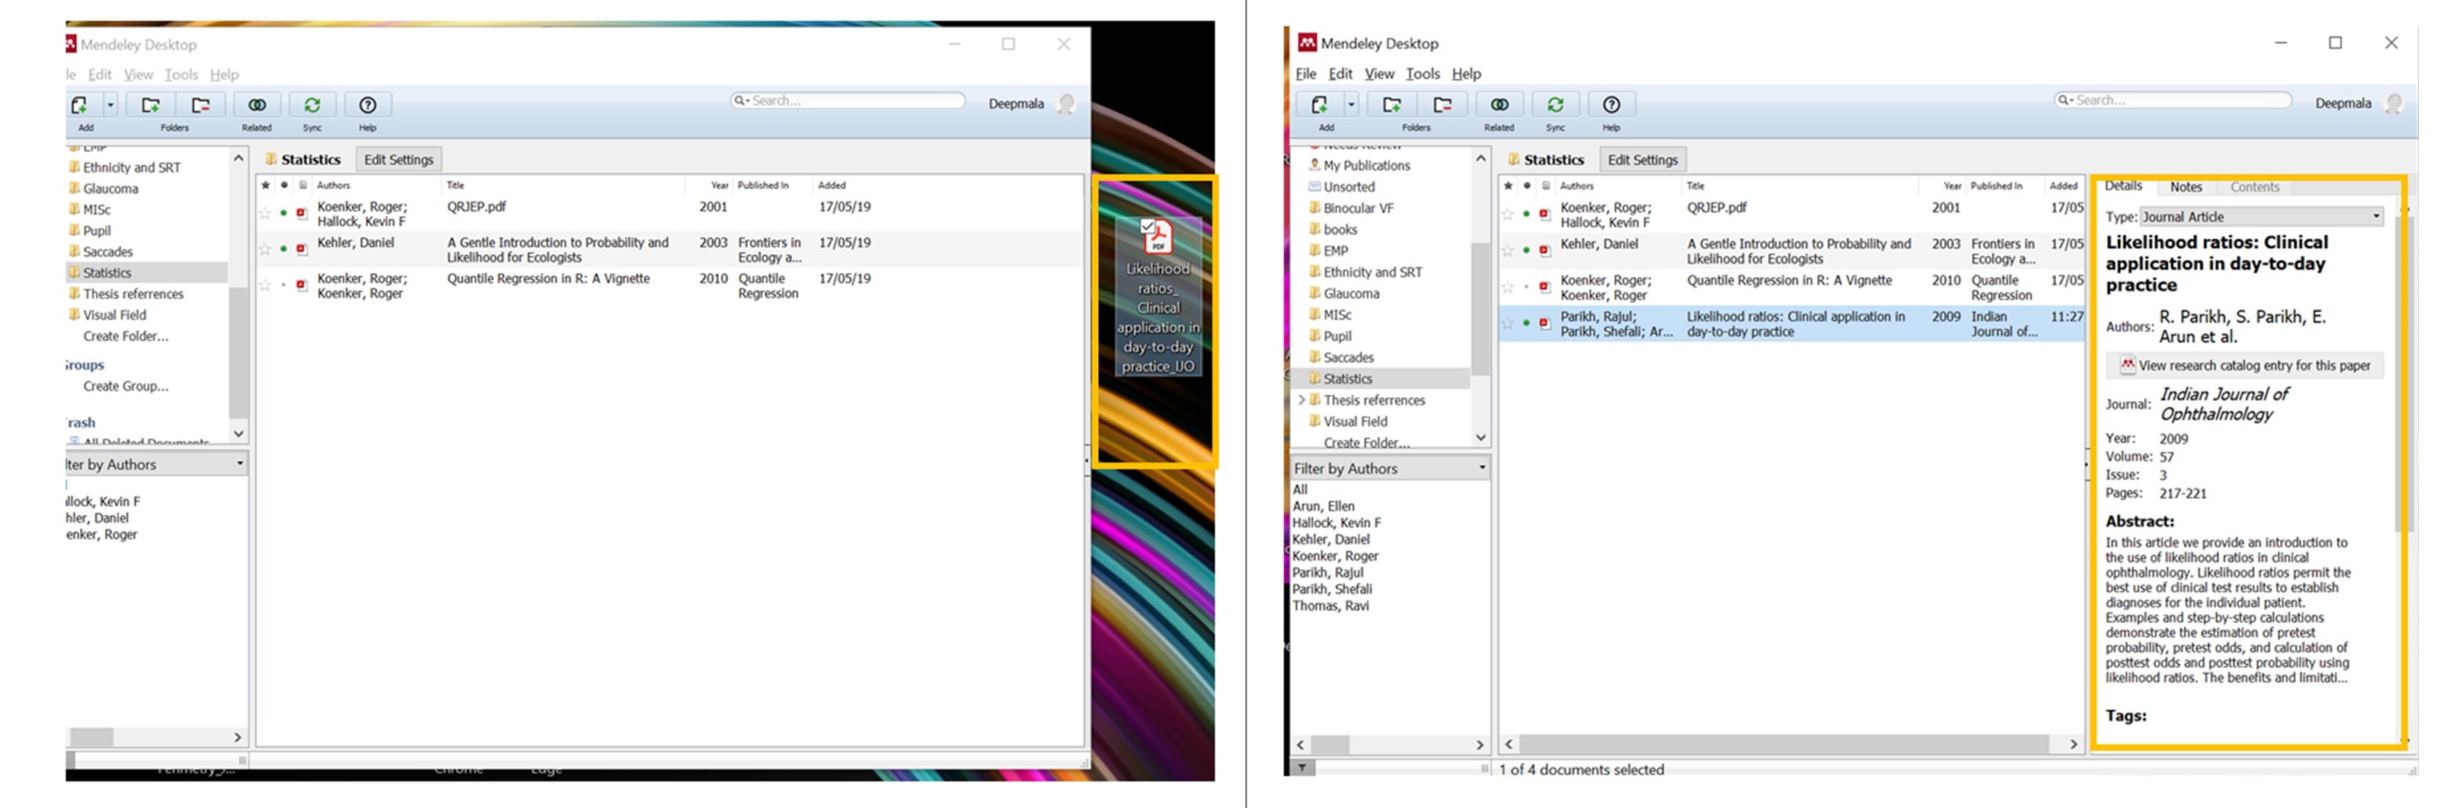Open Related documents icon in left Mendeley window

[257, 105]
